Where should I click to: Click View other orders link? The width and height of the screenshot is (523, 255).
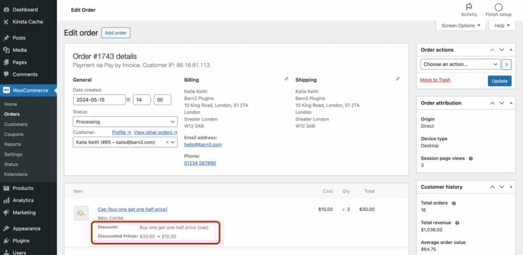click(156, 133)
